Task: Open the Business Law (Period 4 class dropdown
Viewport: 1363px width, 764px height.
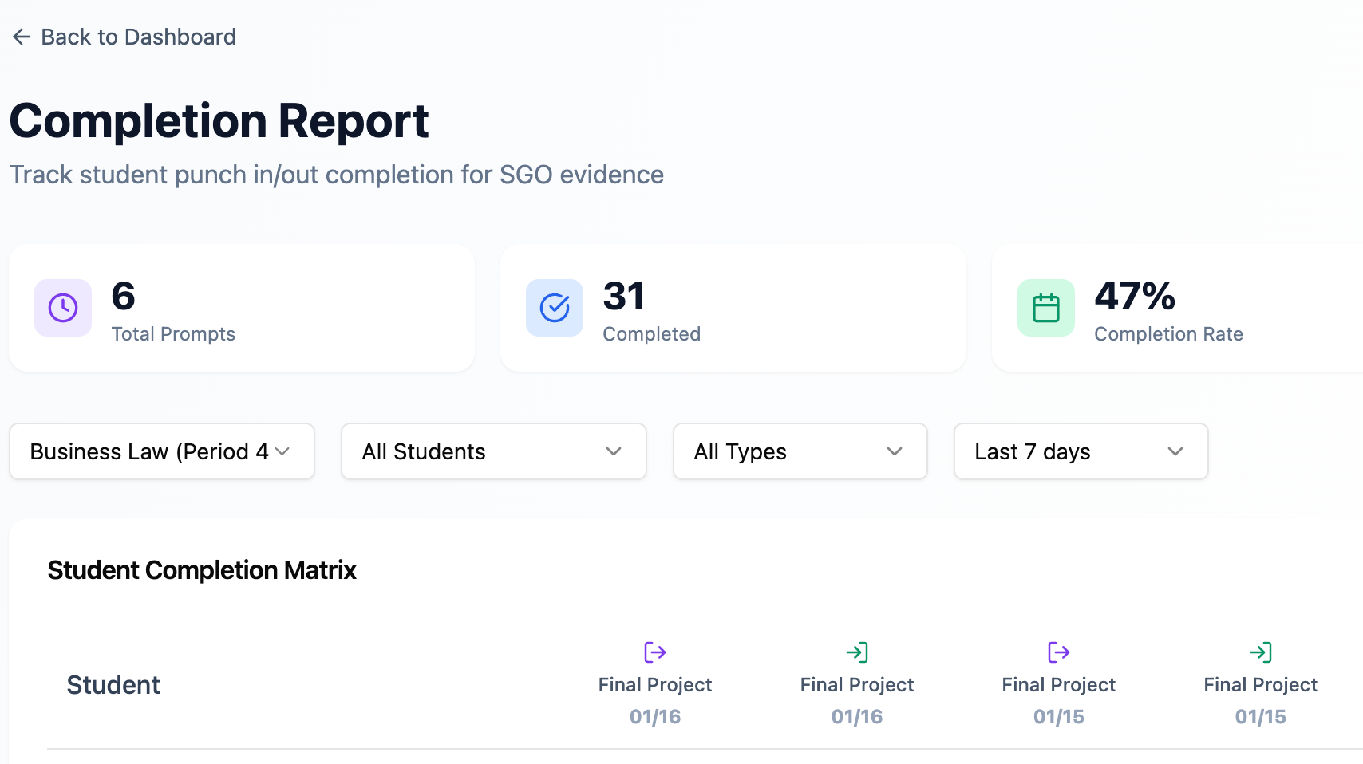Action: (162, 451)
